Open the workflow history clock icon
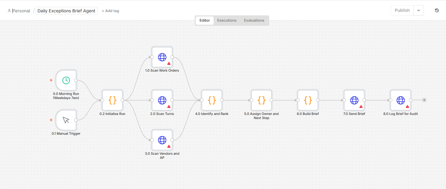 tap(437, 10)
